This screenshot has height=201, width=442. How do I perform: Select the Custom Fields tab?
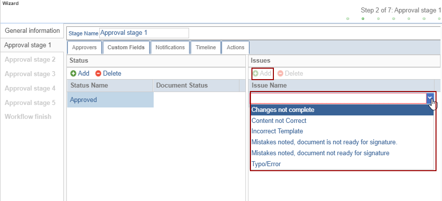click(x=126, y=47)
